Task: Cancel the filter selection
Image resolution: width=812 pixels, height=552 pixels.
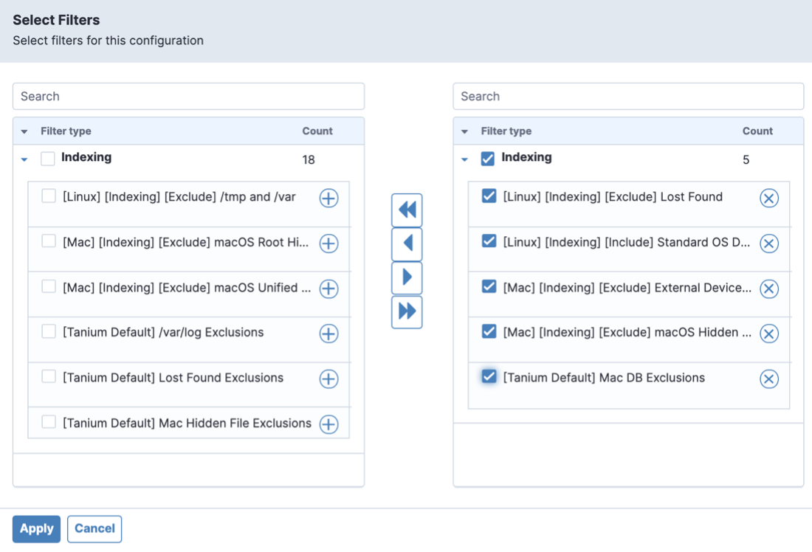Action: 94,528
